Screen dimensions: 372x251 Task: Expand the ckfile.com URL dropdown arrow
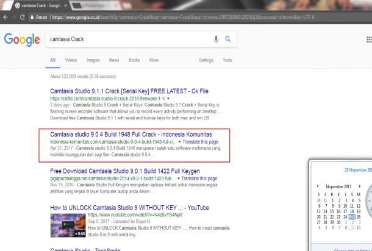click(168, 98)
